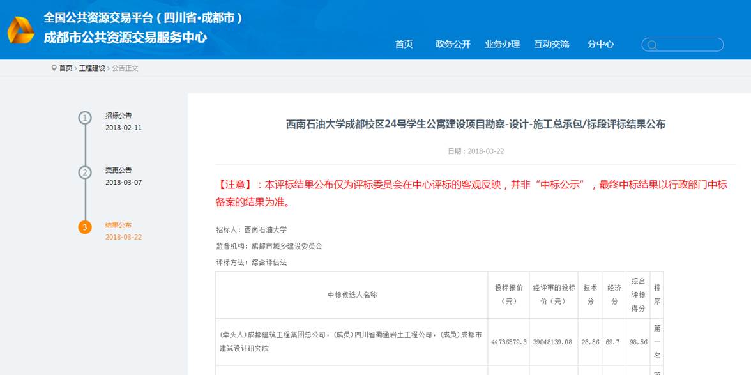Click the 第一名 ranking cell
751x375 pixels.
tap(656, 342)
